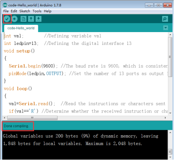Open the File menu
Screen dimensions: 174x160
pyautogui.click(x=6, y=11)
